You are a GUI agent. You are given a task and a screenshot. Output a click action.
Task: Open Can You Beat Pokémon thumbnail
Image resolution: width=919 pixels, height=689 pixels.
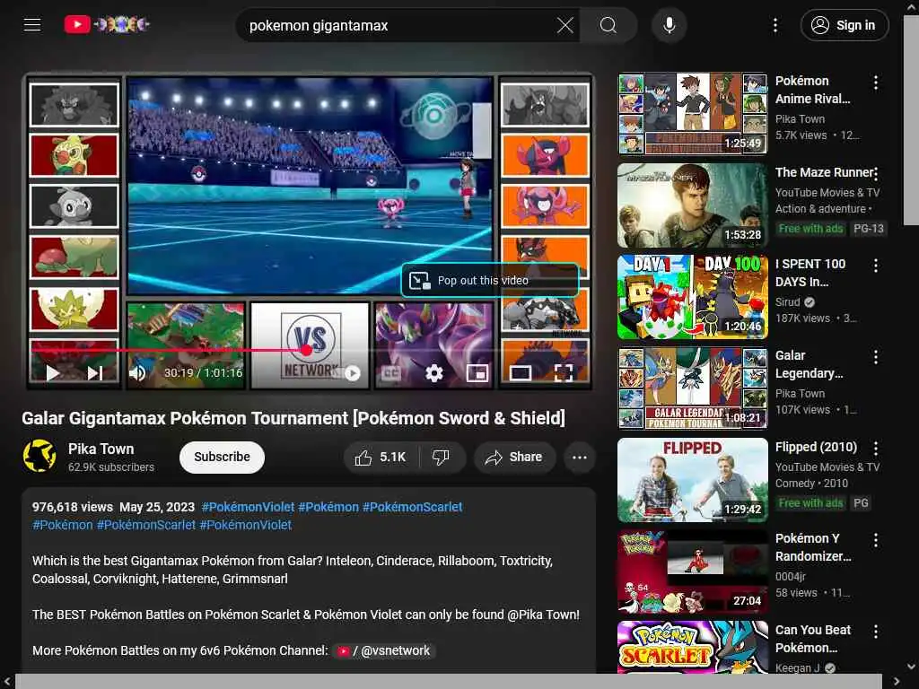click(693, 647)
